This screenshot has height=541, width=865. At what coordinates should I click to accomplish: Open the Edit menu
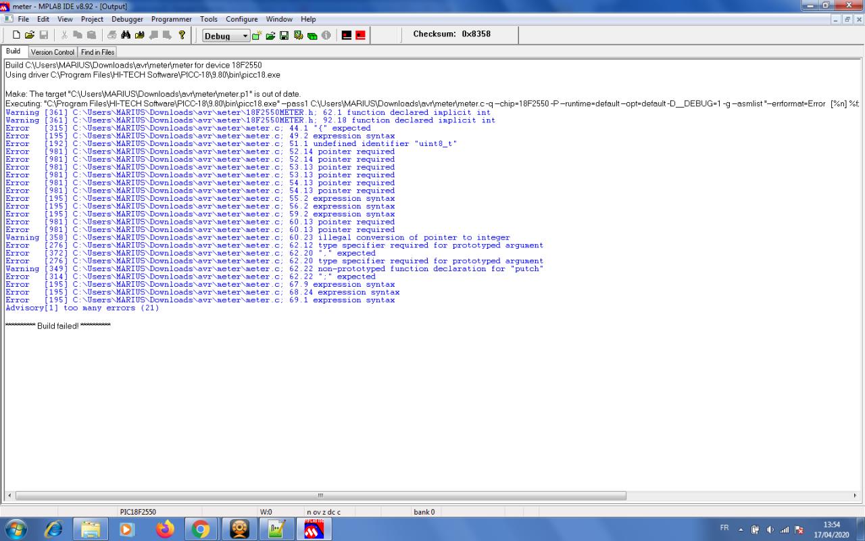[x=43, y=19]
